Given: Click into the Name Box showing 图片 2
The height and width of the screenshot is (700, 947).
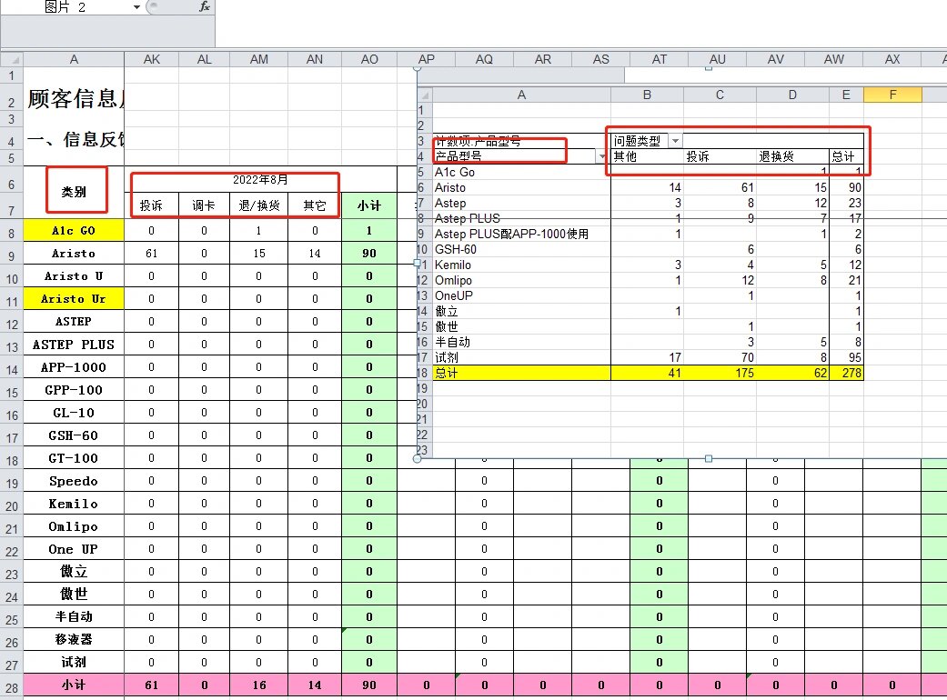Looking at the screenshot, I should click(x=65, y=7).
